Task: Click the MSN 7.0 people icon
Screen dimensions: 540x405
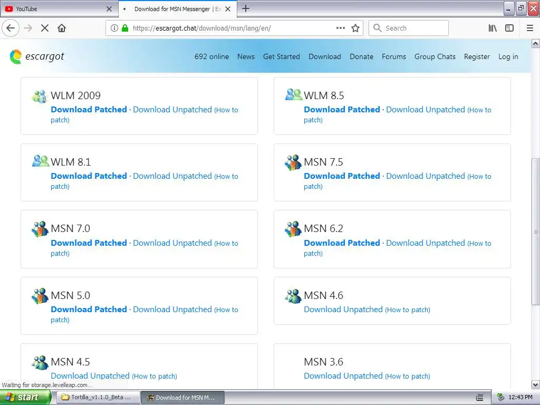Action: tap(40, 229)
